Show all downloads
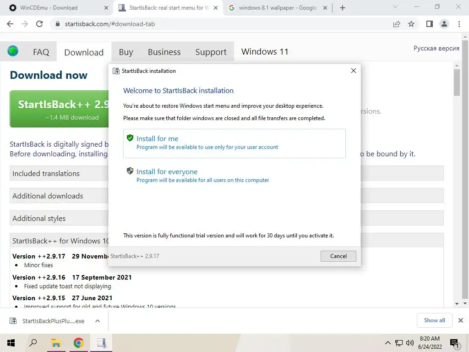 (x=434, y=320)
